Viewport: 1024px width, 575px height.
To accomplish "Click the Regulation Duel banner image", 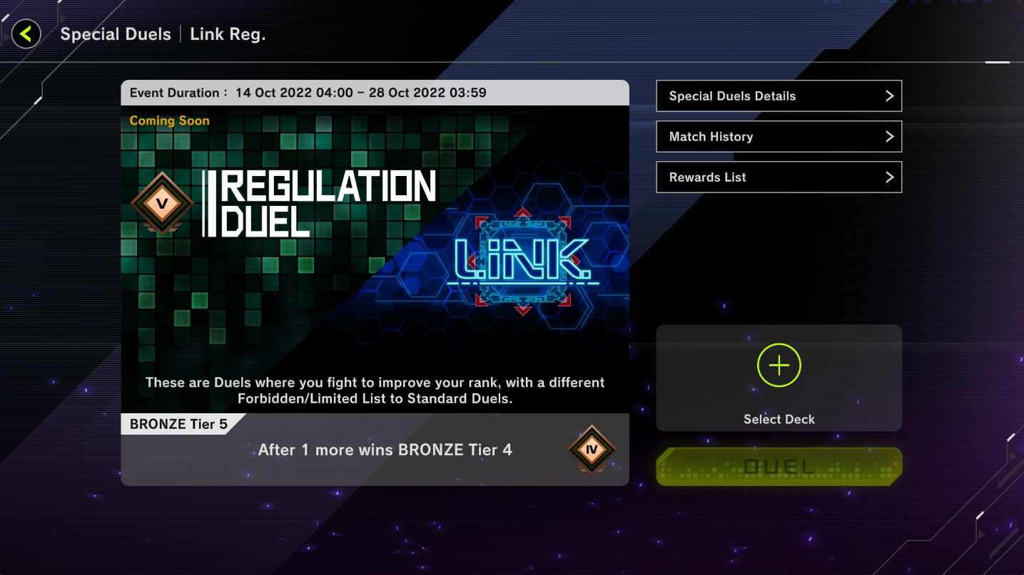I will 375,260.
